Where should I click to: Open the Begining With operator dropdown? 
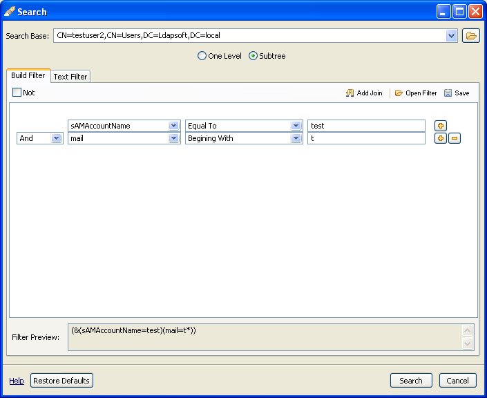tap(296, 138)
